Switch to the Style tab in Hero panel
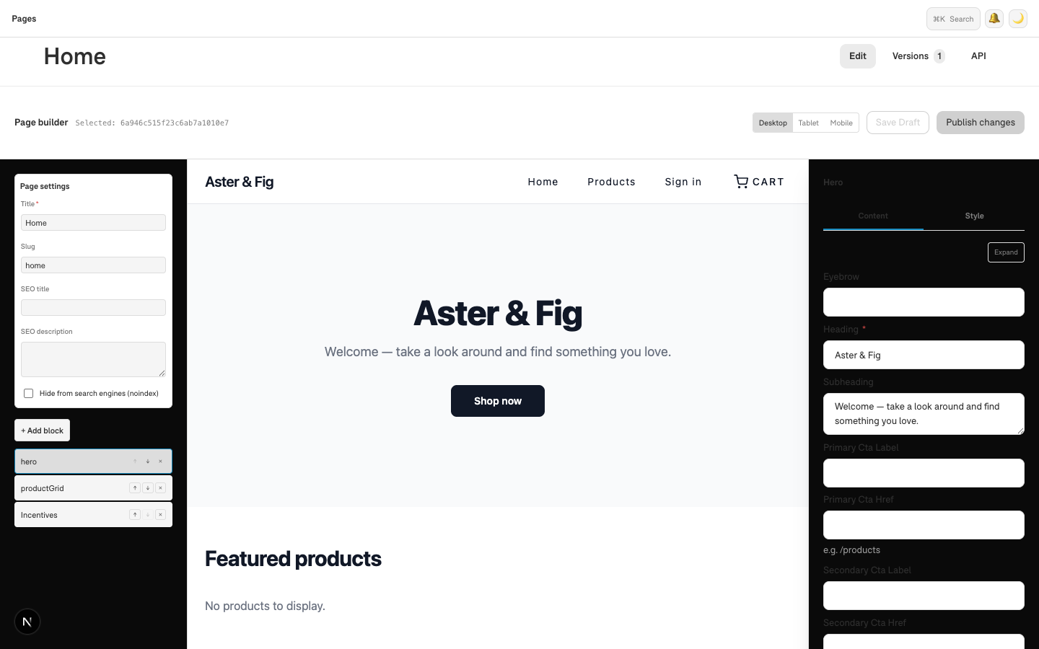This screenshot has width=1039, height=649. (974, 216)
